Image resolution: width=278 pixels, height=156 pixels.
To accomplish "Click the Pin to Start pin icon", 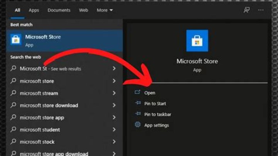I will click(138, 103).
